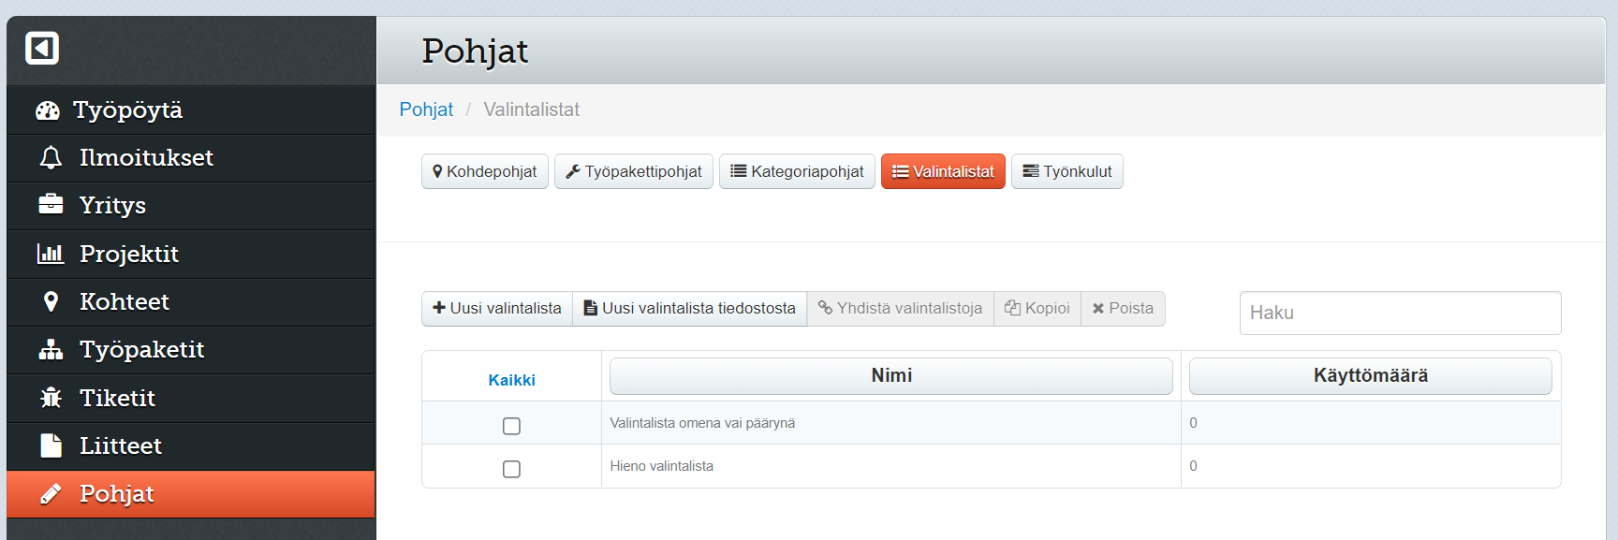Click Yhdistä valintalistoja button

click(901, 309)
